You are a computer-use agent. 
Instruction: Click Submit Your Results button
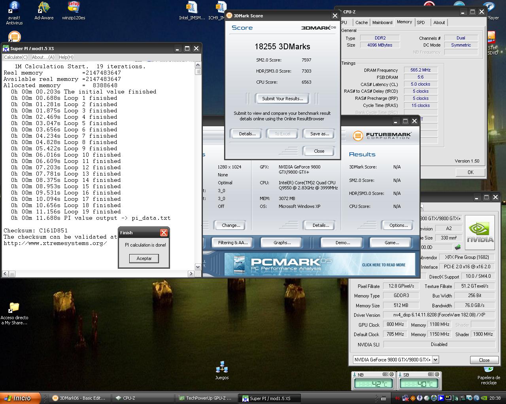(282, 99)
